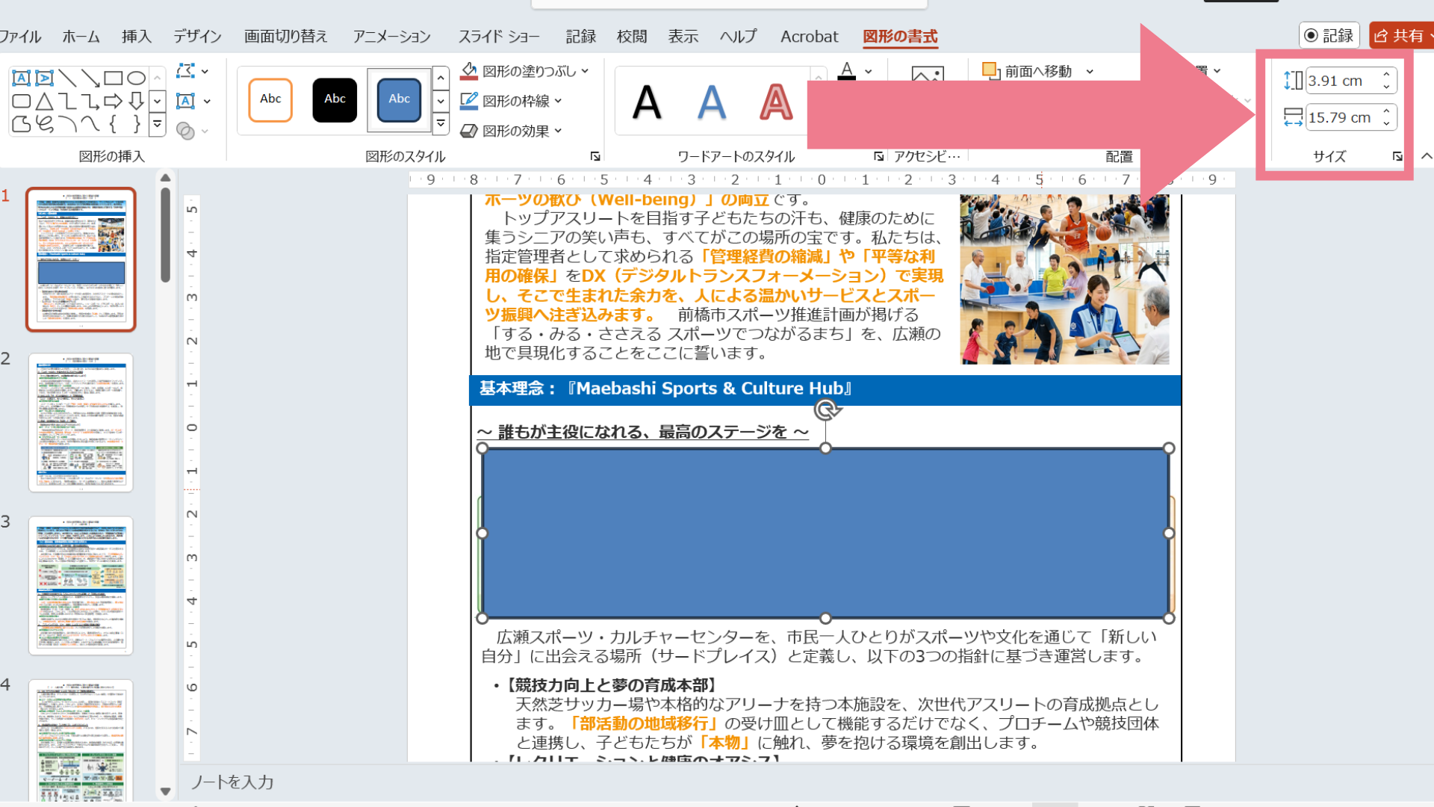Open the size dialog launcher icon

(x=1397, y=157)
